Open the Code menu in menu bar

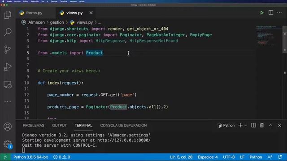9,1
